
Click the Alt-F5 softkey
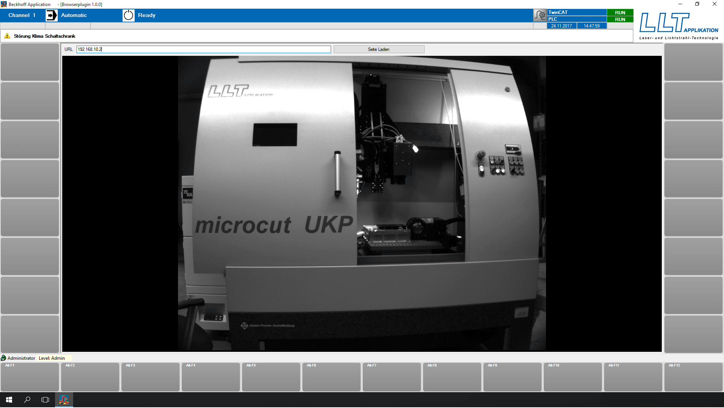(271, 377)
